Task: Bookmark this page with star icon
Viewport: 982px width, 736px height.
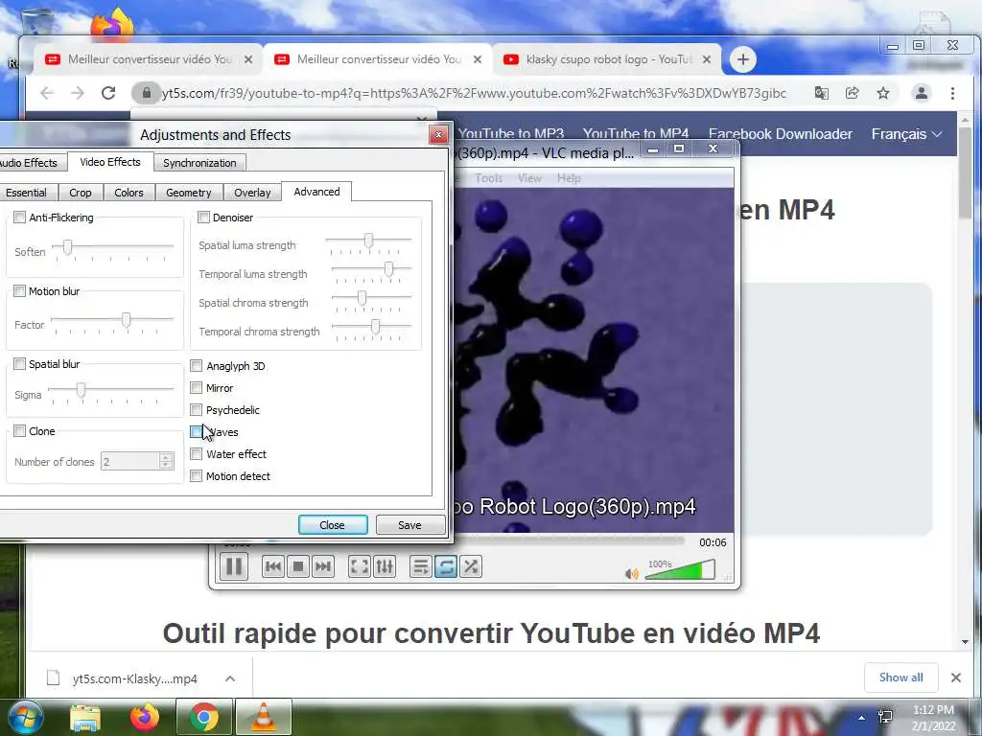Action: (x=883, y=93)
